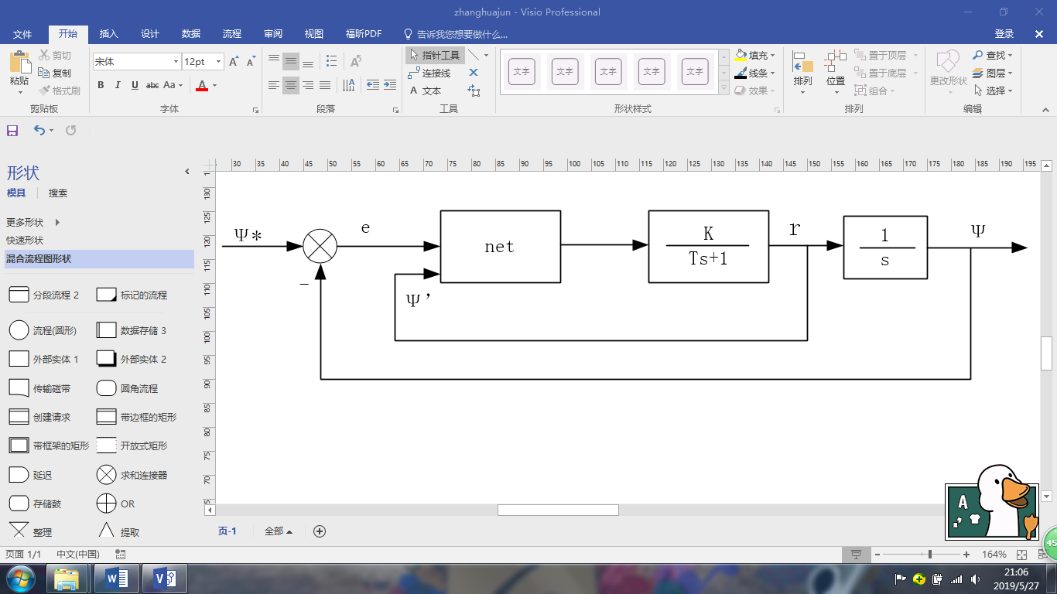Switch to the 设计 ribbon tab

pos(149,34)
